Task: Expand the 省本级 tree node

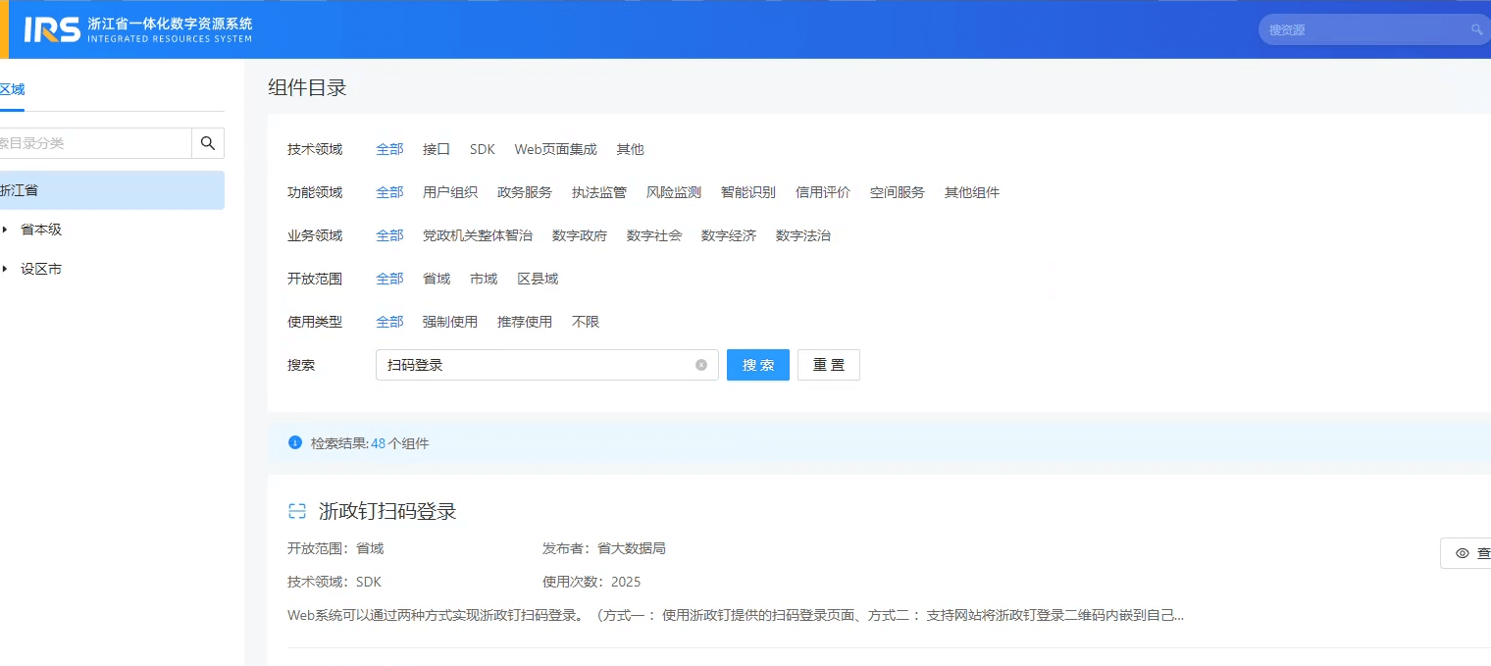Action: (x=5, y=230)
